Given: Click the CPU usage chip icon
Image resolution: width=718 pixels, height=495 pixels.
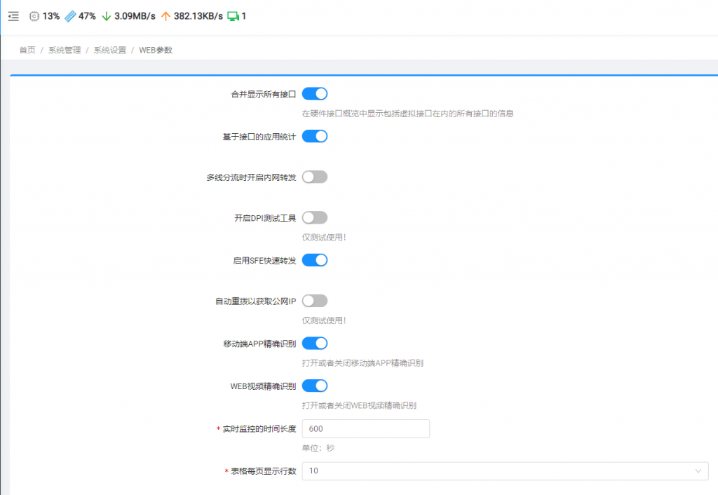Looking at the screenshot, I should 34,16.
